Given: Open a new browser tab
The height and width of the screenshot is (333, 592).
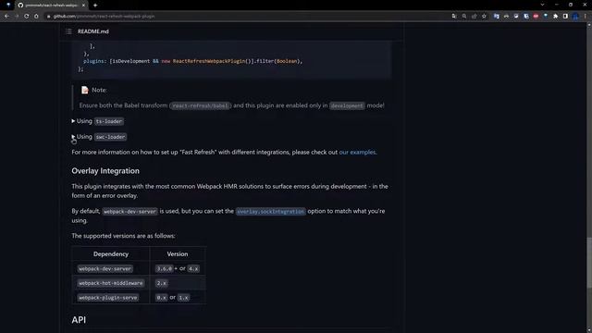Looking at the screenshot, I should coord(95,6).
